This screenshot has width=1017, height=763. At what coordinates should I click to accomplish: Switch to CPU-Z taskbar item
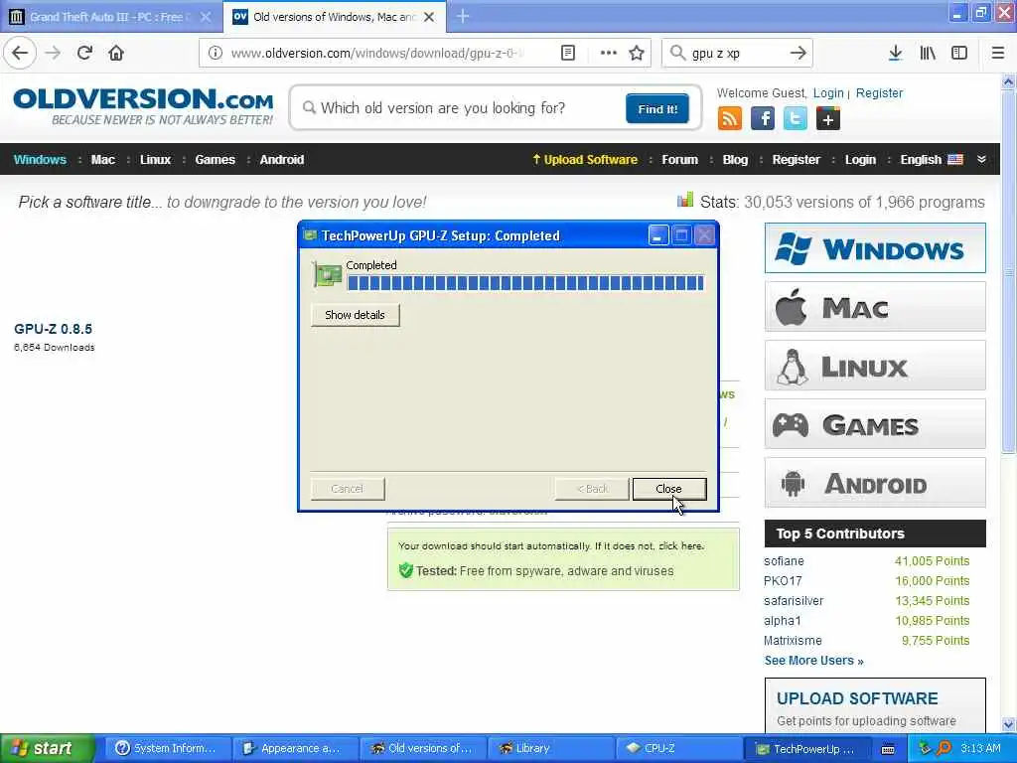click(676, 748)
